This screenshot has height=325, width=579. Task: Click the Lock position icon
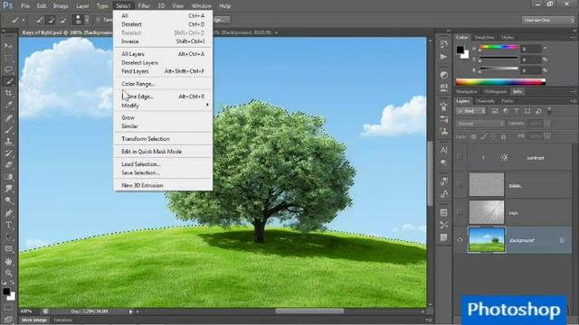click(x=493, y=136)
